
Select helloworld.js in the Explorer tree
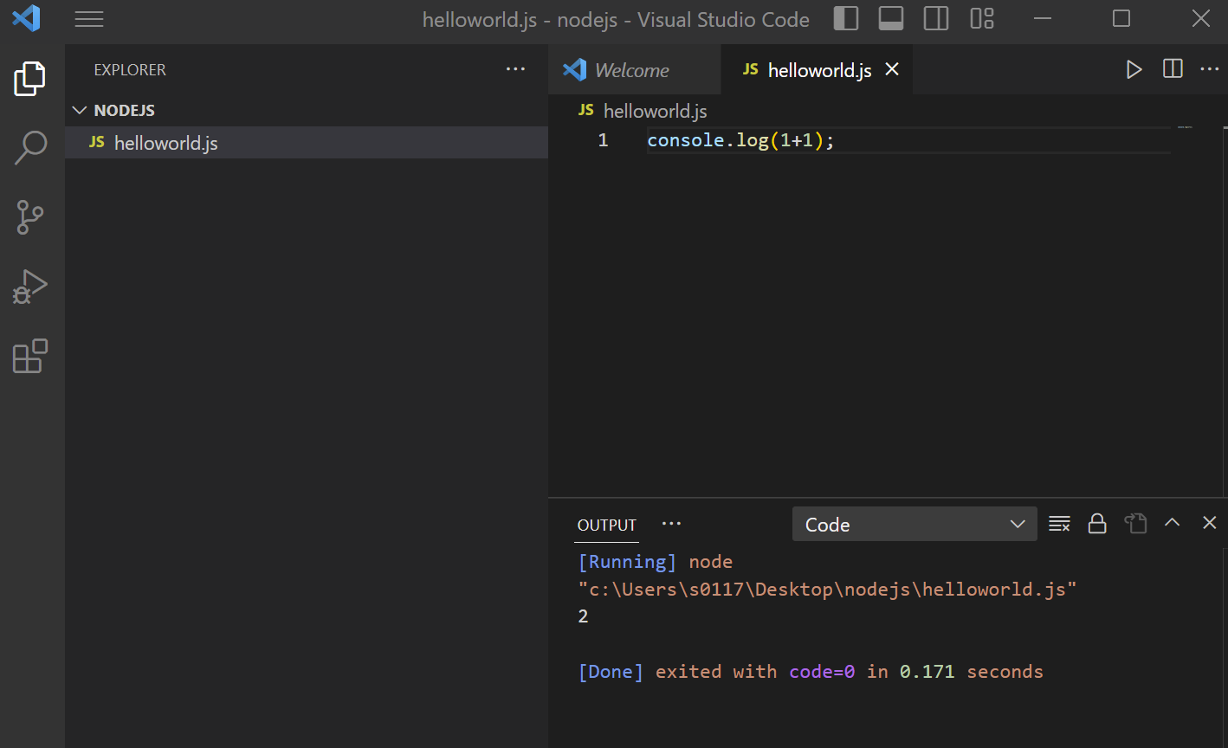pyautogui.click(x=307, y=143)
